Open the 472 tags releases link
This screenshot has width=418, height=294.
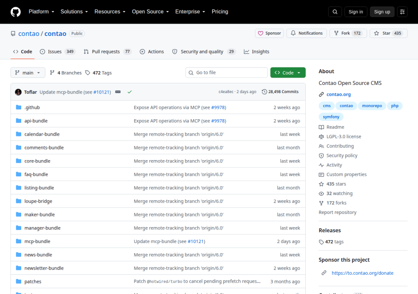coord(331,242)
